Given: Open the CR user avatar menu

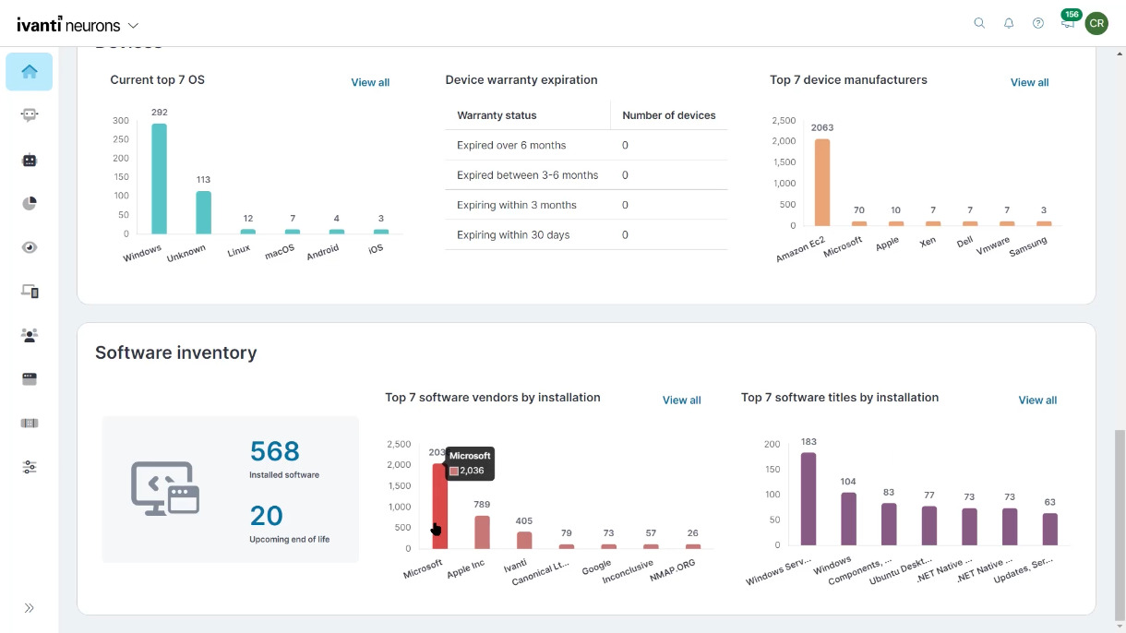Looking at the screenshot, I should (x=1096, y=23).
